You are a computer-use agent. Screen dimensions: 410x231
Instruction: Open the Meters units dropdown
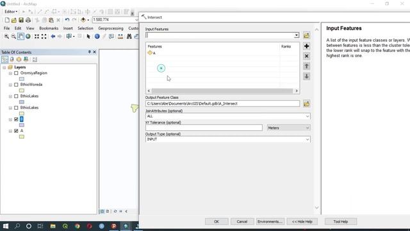(x=307, y=128)
